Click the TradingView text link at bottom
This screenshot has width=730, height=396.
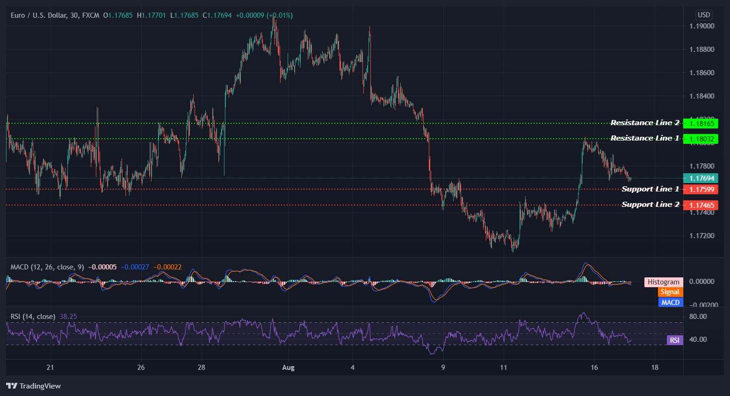40,386
